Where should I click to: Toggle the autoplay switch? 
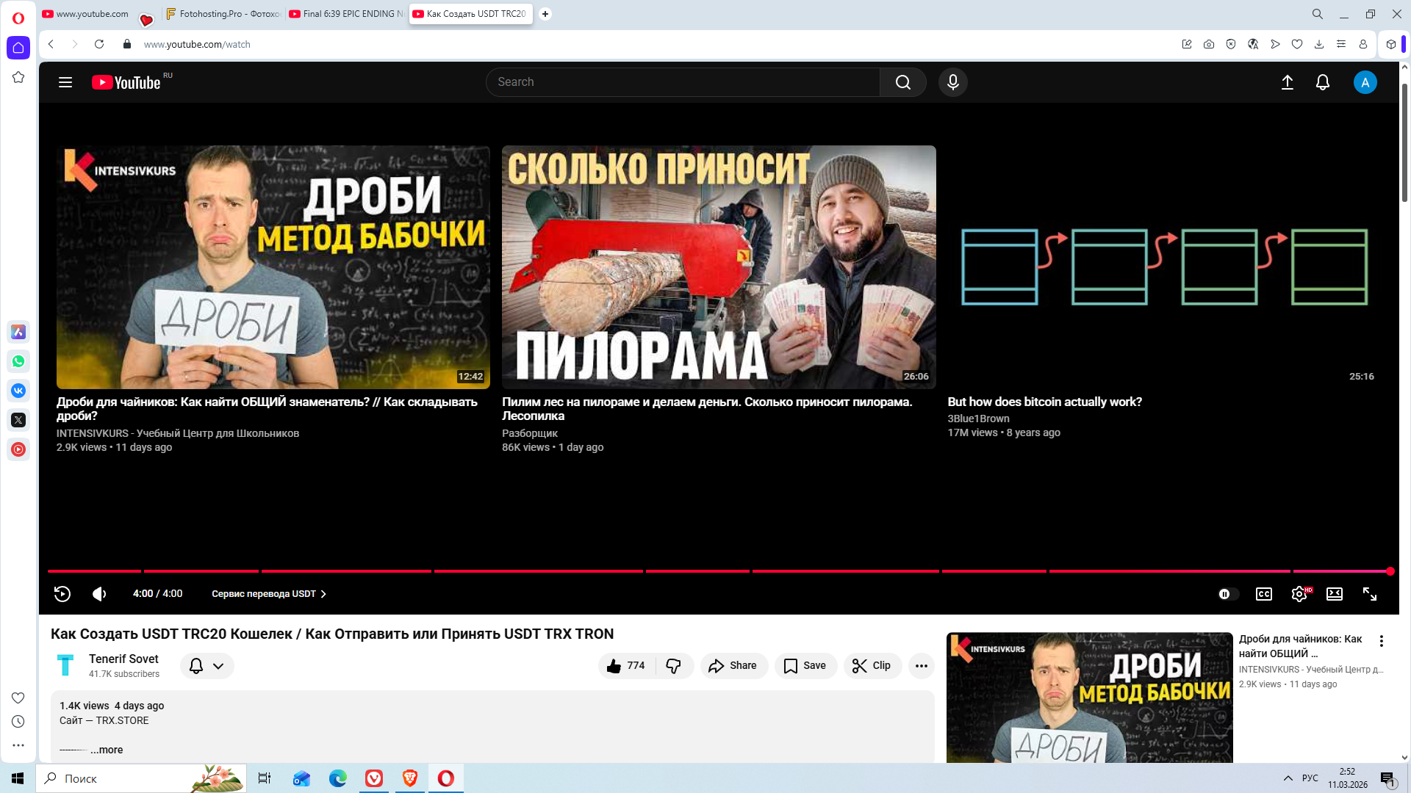[x=1227, y=594]
